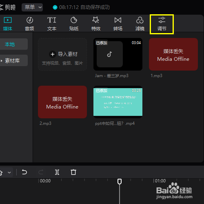Open the 文本 text tab
Image resolution: width=204 pixels, height=204 pixels.
point(52,24)
